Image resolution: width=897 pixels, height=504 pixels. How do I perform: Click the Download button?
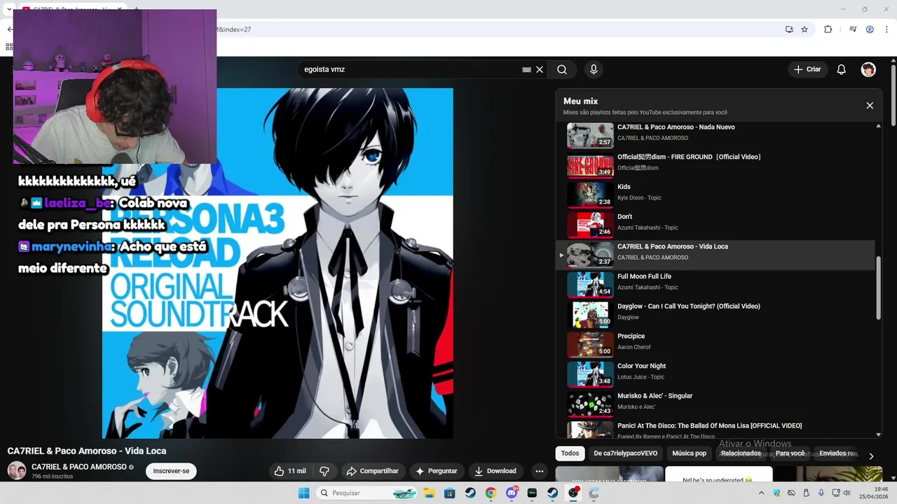tap(495, 471)
